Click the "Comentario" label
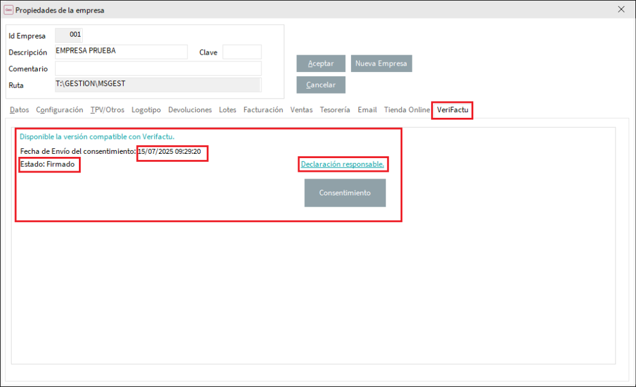 pyautogui.click(x=29, y=69)
